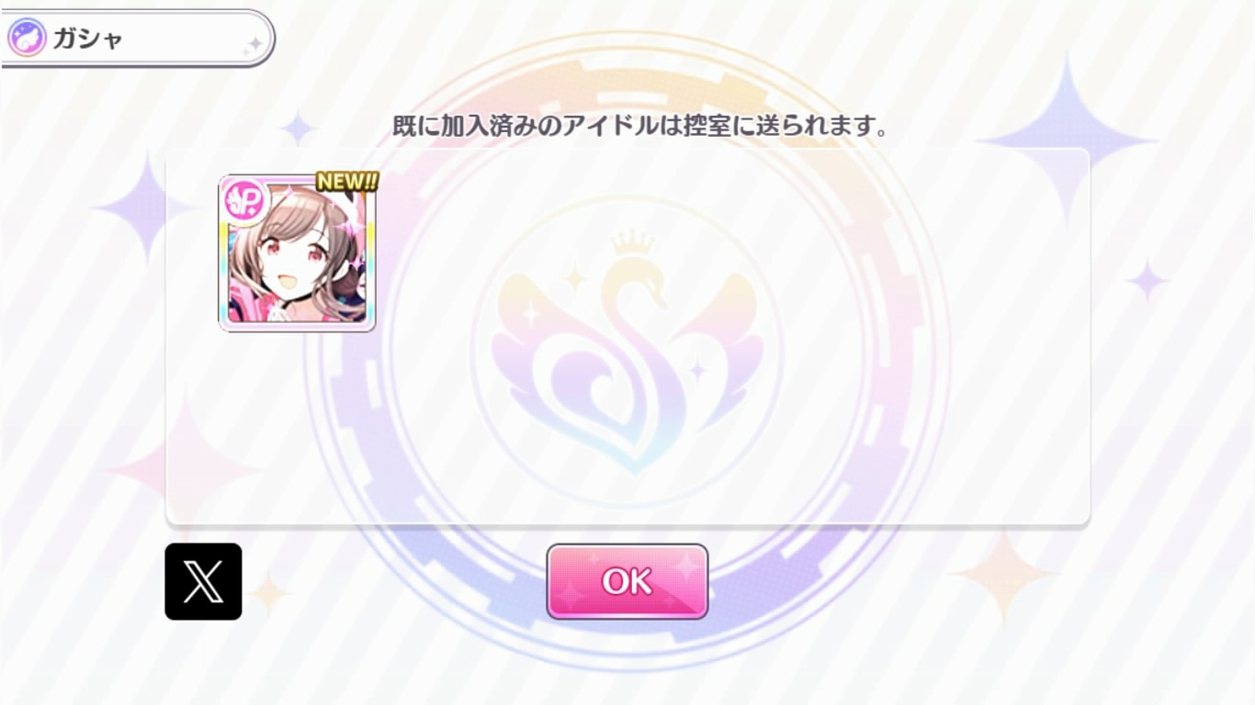Click the NEW!! badge on the card
The width and height of the screenshot is (1255, 705).
click(x=346, y=182)
